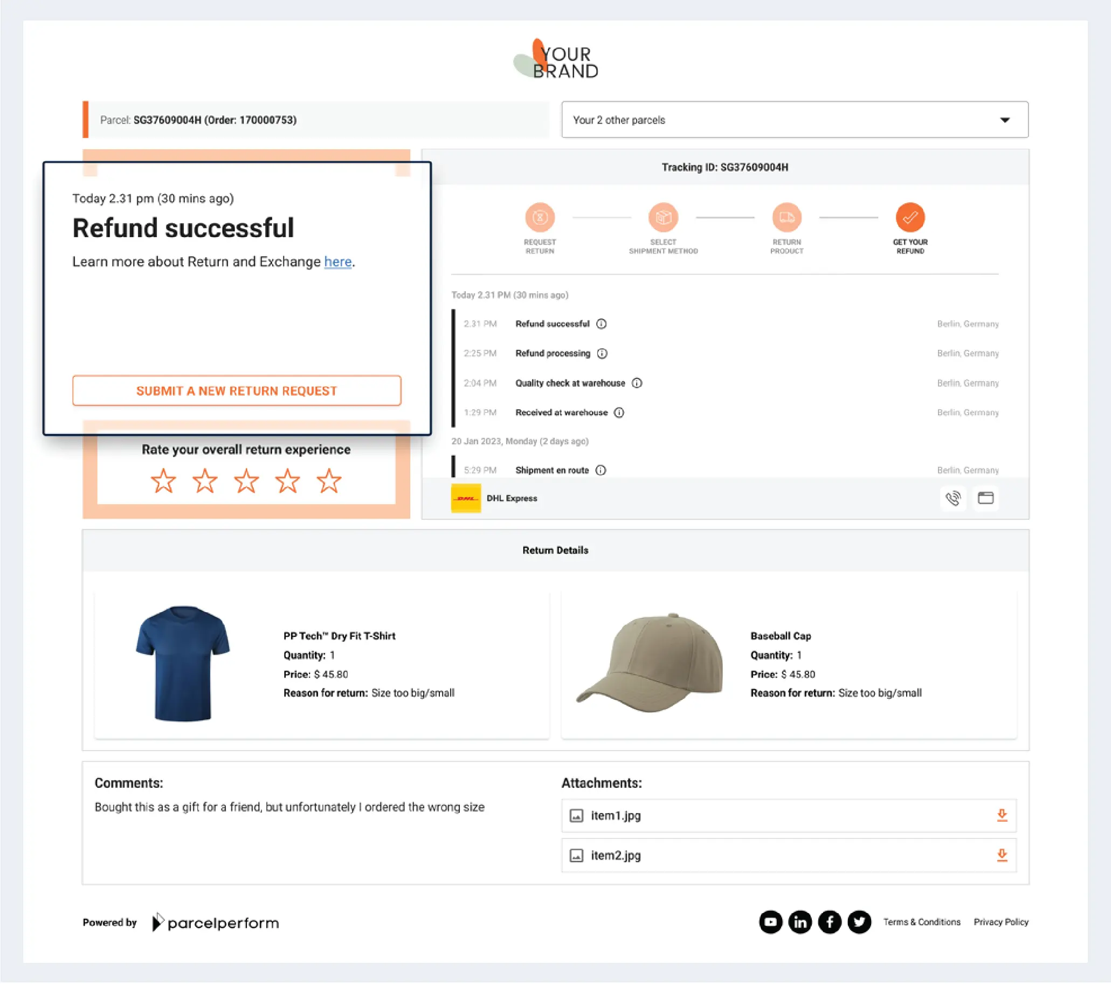
Task: Rate return experience three stars
Action: click(246, 481)
